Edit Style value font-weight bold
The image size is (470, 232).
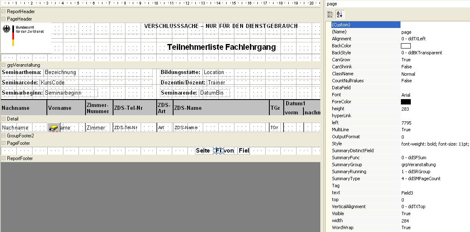coord(435,144)
